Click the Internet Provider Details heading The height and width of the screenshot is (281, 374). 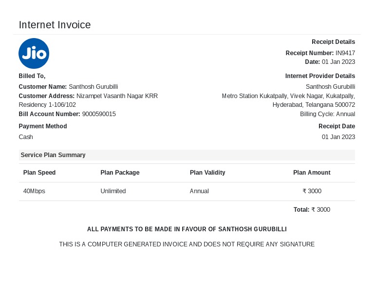[320, 76]
